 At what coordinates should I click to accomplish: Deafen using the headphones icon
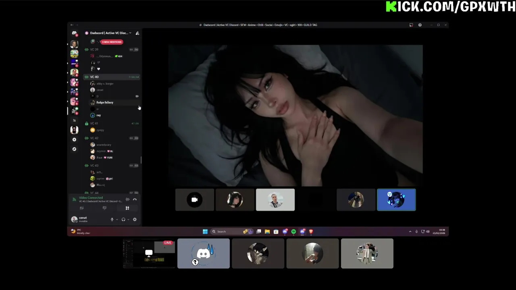123,220
